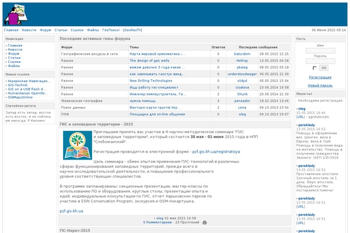Select Главная in sidebar navigation

(x=15, y=45)
